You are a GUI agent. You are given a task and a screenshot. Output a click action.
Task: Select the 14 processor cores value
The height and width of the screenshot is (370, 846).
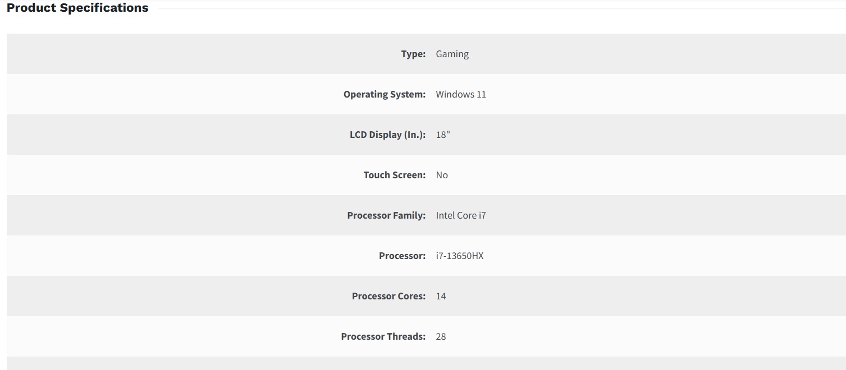(x=441, y=296)
